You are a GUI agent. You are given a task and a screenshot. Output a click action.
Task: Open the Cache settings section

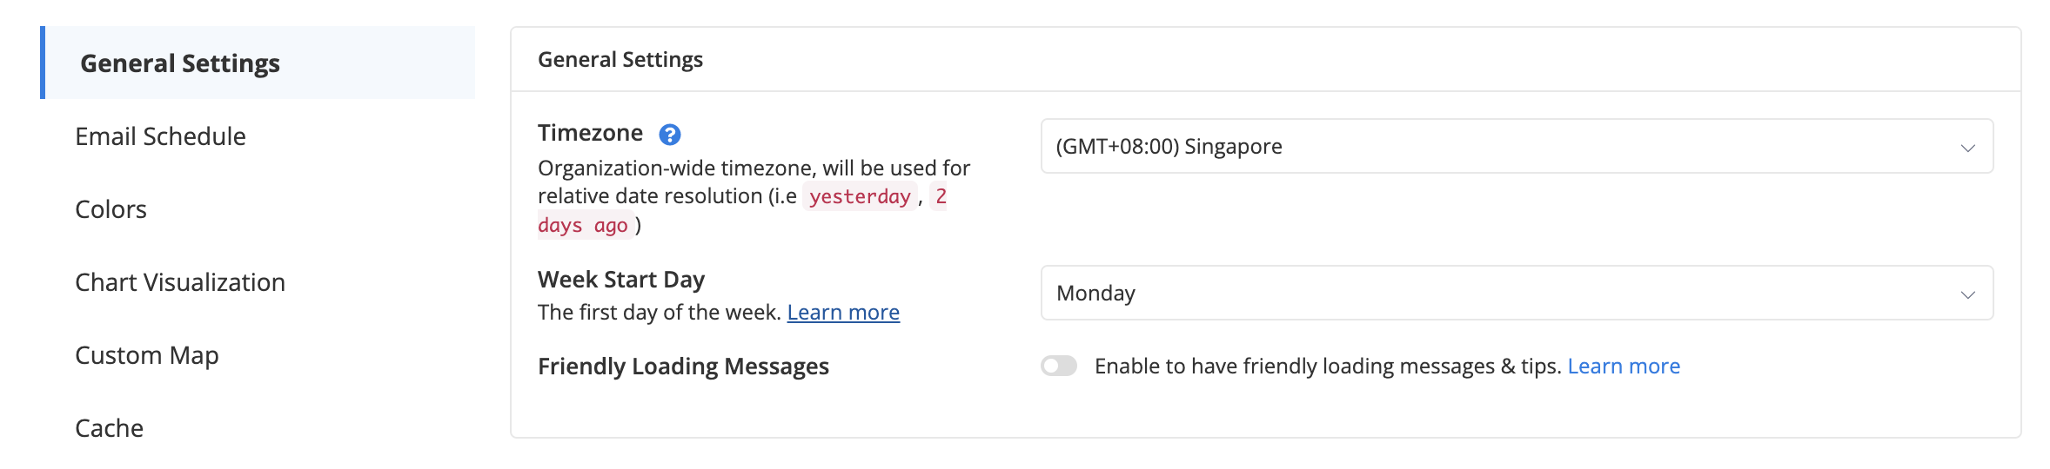pos(109,428)
